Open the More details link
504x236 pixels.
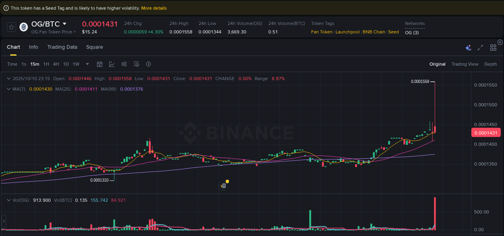(154, 8)
